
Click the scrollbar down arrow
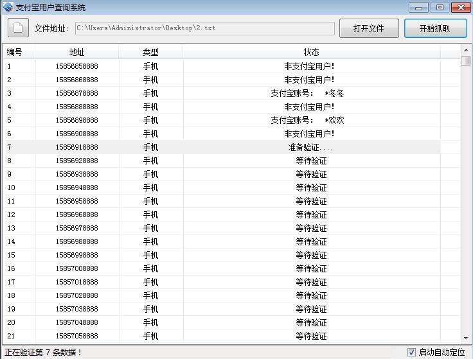click(466, 338)
